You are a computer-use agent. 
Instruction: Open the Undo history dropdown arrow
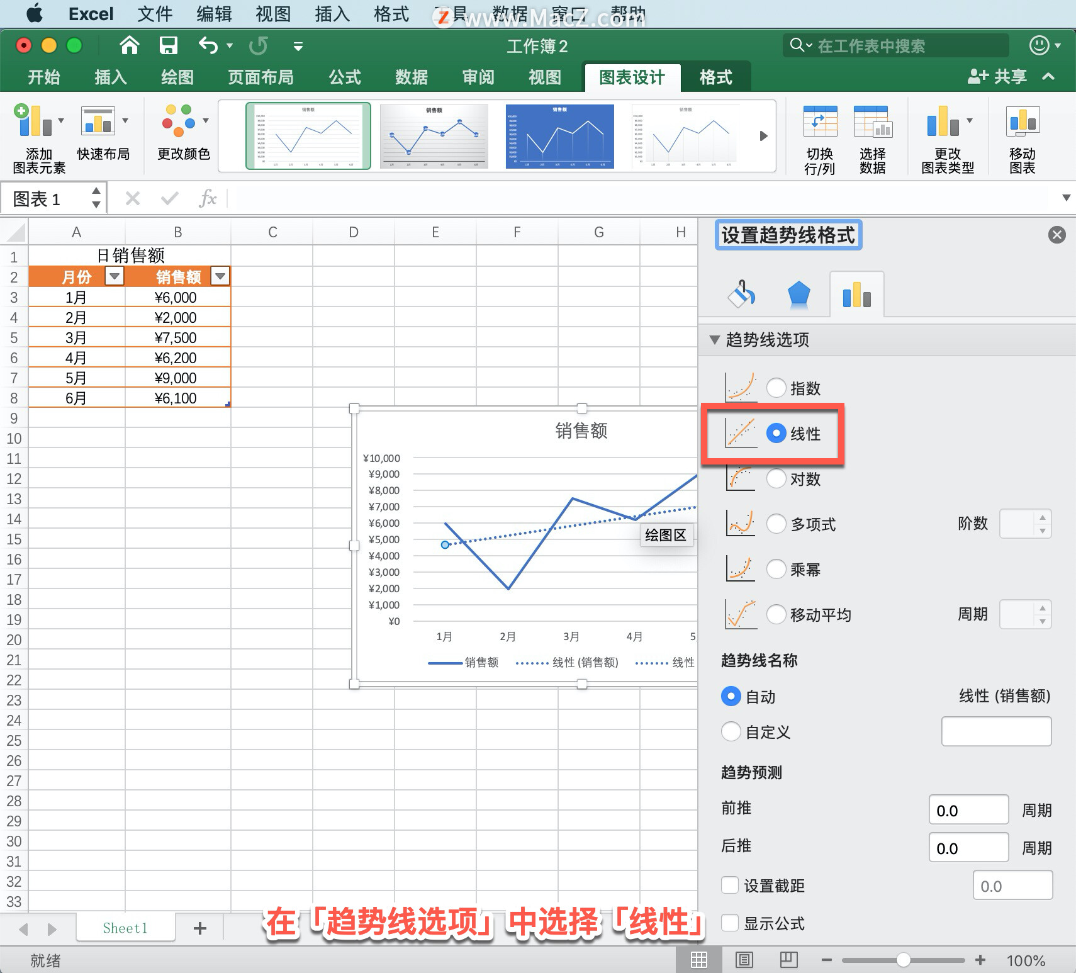click(x=230, y=46)
